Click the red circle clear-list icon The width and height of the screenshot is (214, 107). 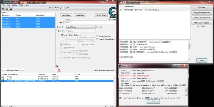point(59,70)
